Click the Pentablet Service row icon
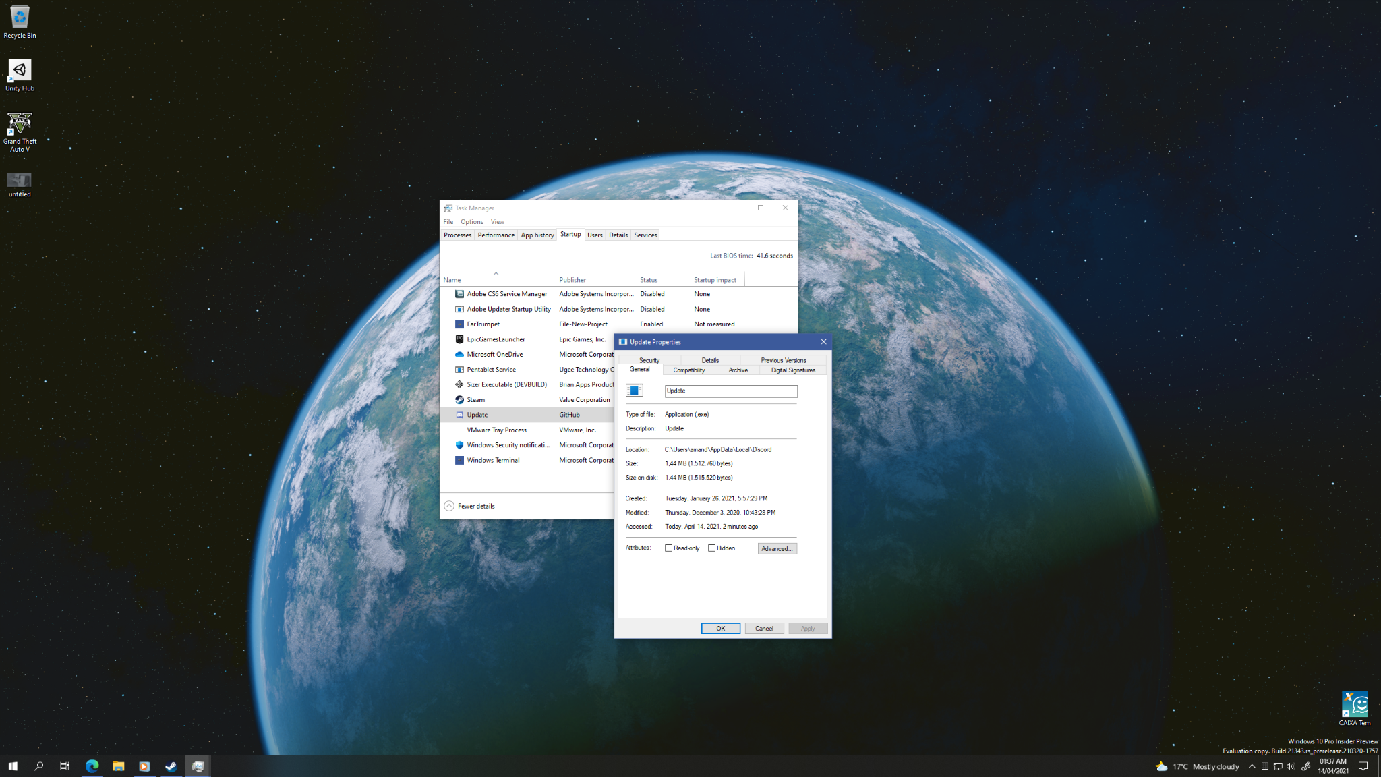The width and height of the screenshot is (1381, 777). pyautogui.click(x=459, y=370)
